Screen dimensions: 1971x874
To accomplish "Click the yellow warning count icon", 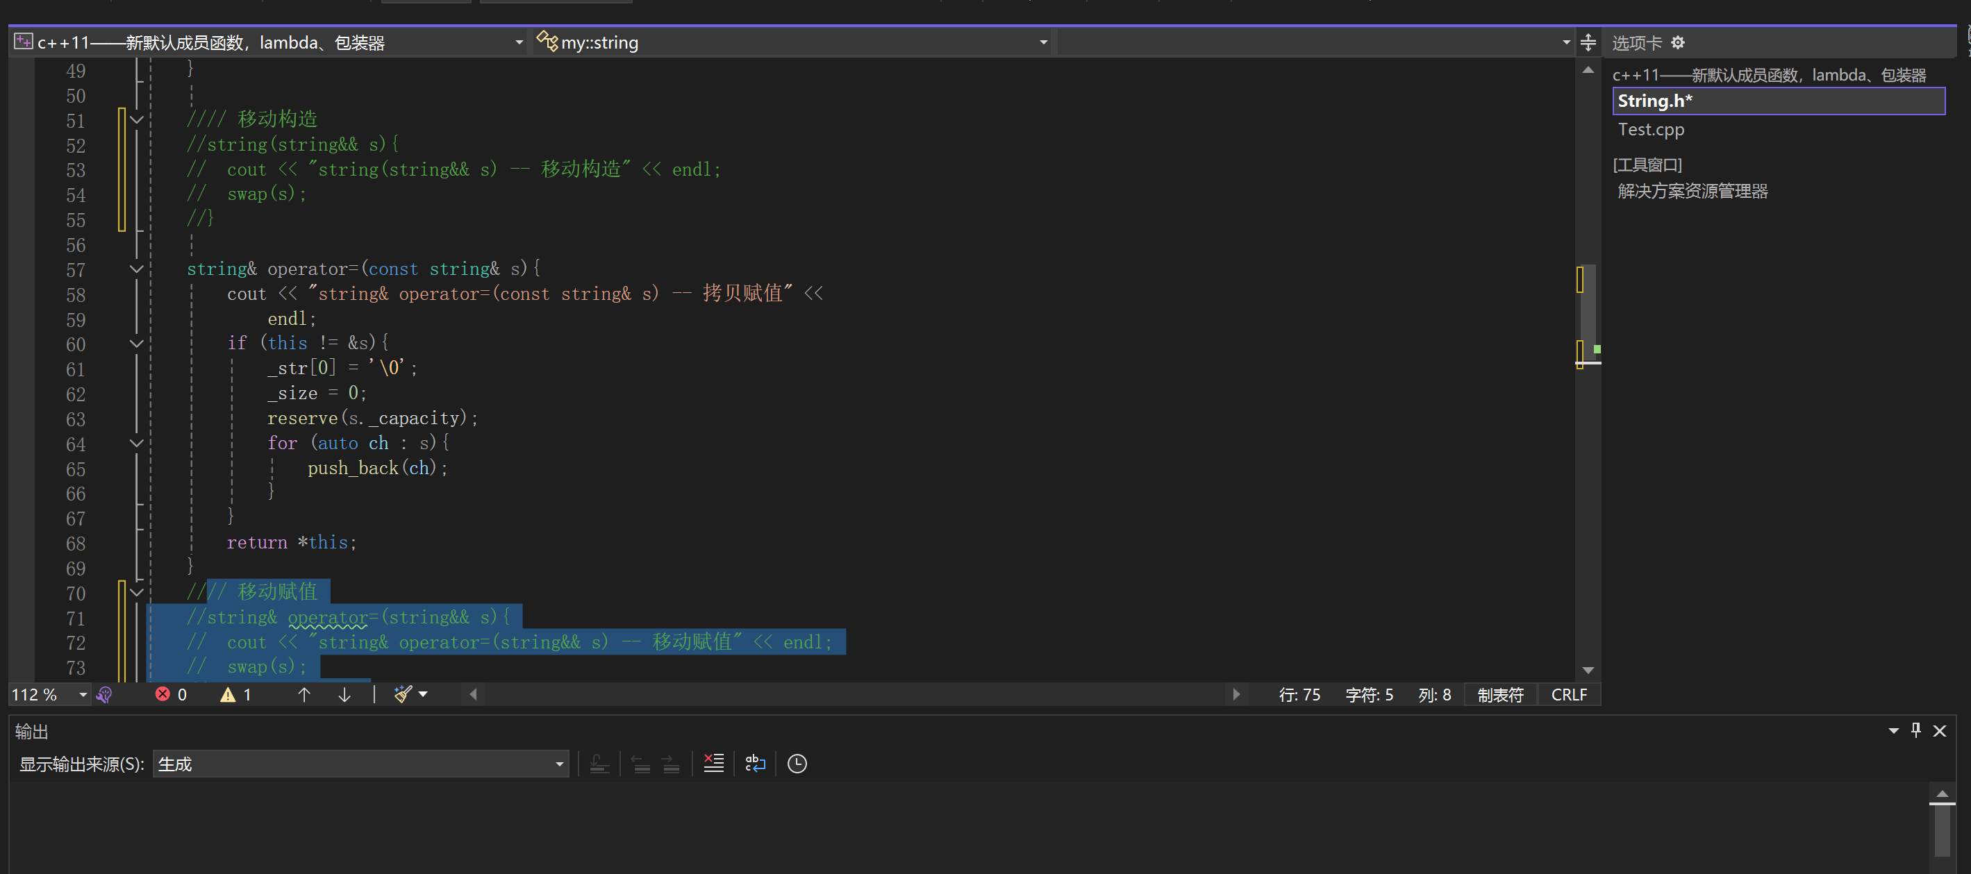I will 227,694.
